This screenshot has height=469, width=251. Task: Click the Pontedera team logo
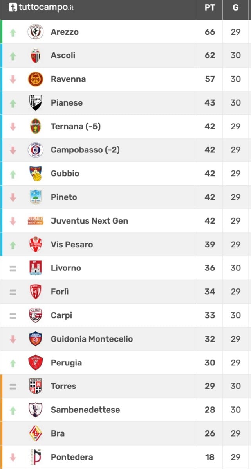pyautogui.click(x=36, y=457)
